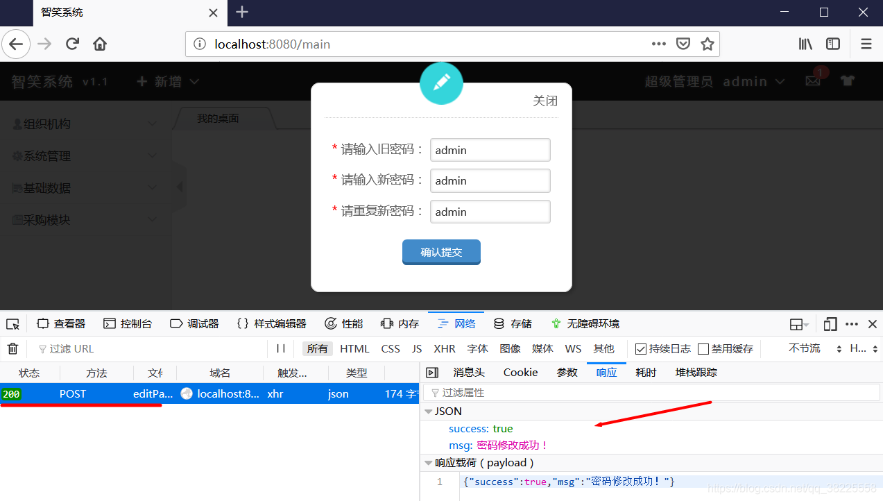Click the gift icon in the header
This screenshot has height=501, width=883.
tap(847, 81)
